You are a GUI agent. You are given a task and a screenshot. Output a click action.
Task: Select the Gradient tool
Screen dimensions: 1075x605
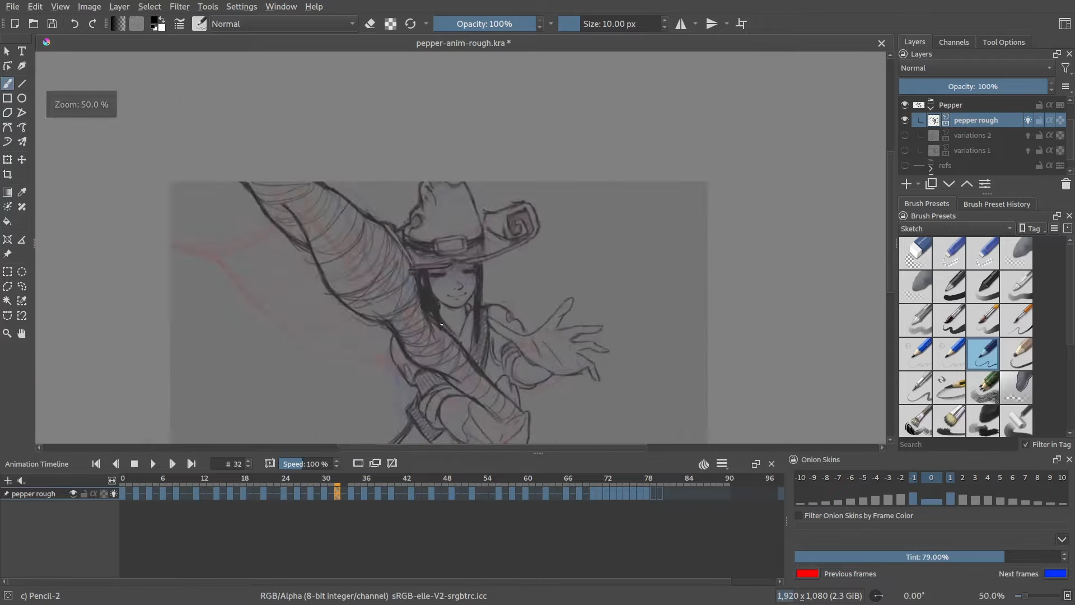point(7,192)
